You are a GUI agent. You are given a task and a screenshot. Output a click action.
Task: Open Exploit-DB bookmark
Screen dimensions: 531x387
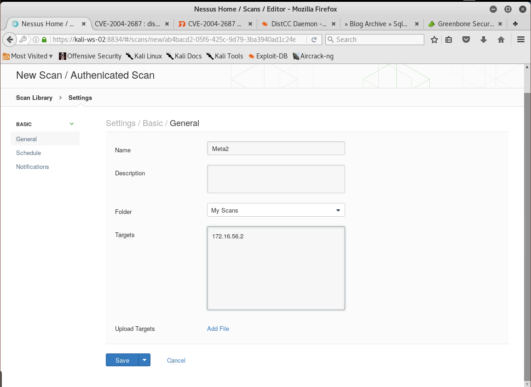click(x=267, y=56)
